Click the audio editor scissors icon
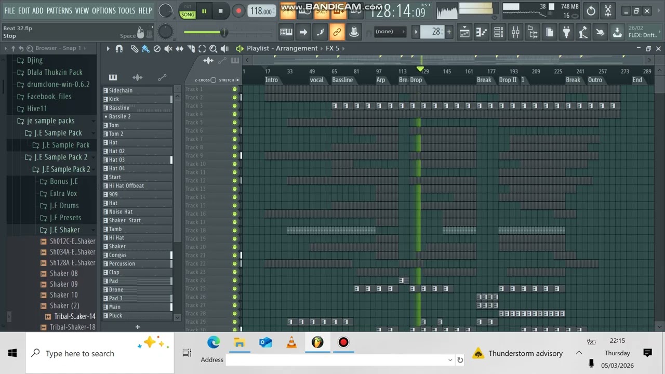The image size is (665, 374). click(608, 10)
